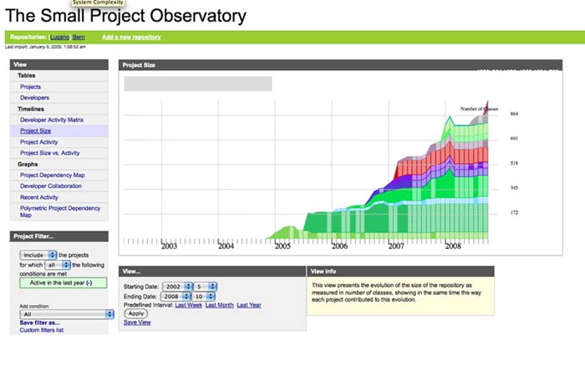585x377 pixels.
Task: Click the red project band in chart
Action: 418,167
